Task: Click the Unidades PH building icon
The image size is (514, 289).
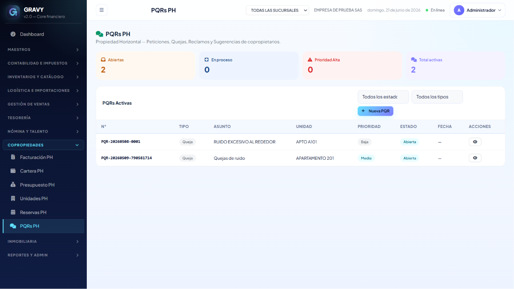Action: pos(13,198)
